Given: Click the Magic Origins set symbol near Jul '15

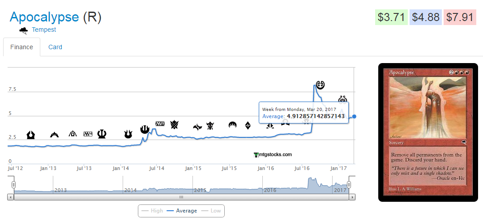Looking at the screenshot, I should (x=233, y=125).
